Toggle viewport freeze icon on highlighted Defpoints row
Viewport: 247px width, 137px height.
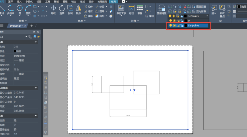(178, 26)
